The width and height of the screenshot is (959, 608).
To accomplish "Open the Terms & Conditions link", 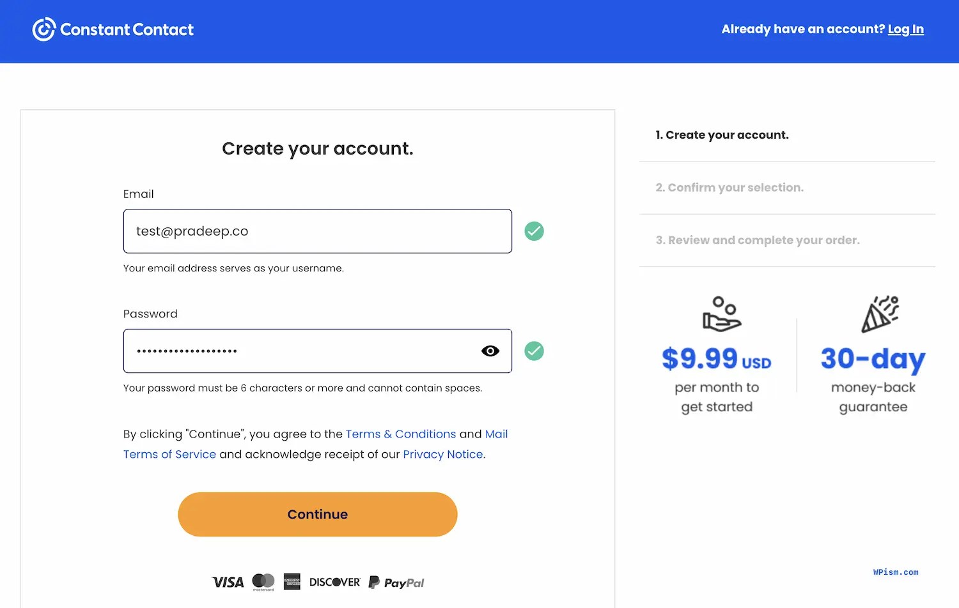I will coord(400,434).
